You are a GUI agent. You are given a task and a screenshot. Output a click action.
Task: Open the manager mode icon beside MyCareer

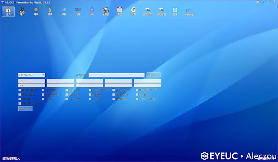point(161,12)
